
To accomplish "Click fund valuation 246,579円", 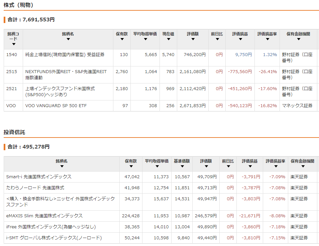I will tap(206, 216).
